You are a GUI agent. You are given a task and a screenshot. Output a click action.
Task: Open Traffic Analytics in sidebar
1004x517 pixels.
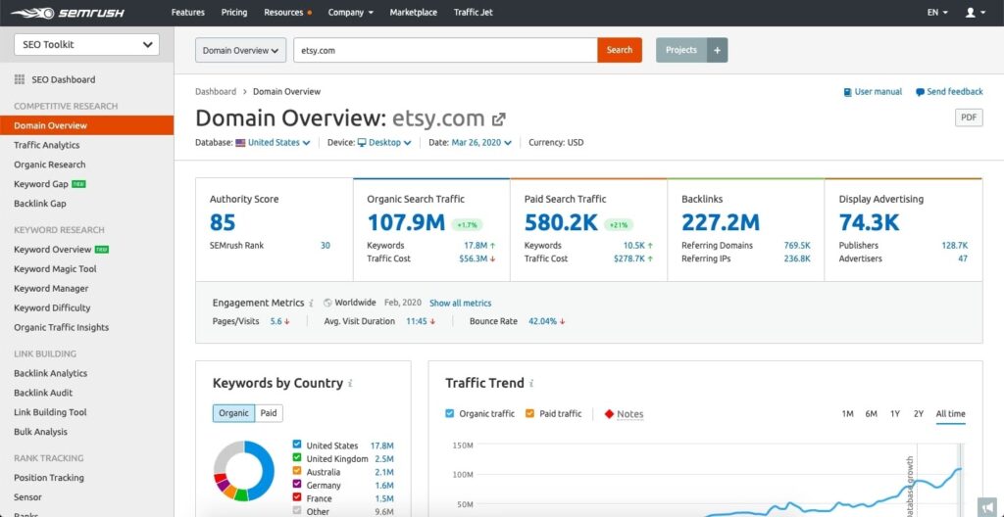[47, 145]
